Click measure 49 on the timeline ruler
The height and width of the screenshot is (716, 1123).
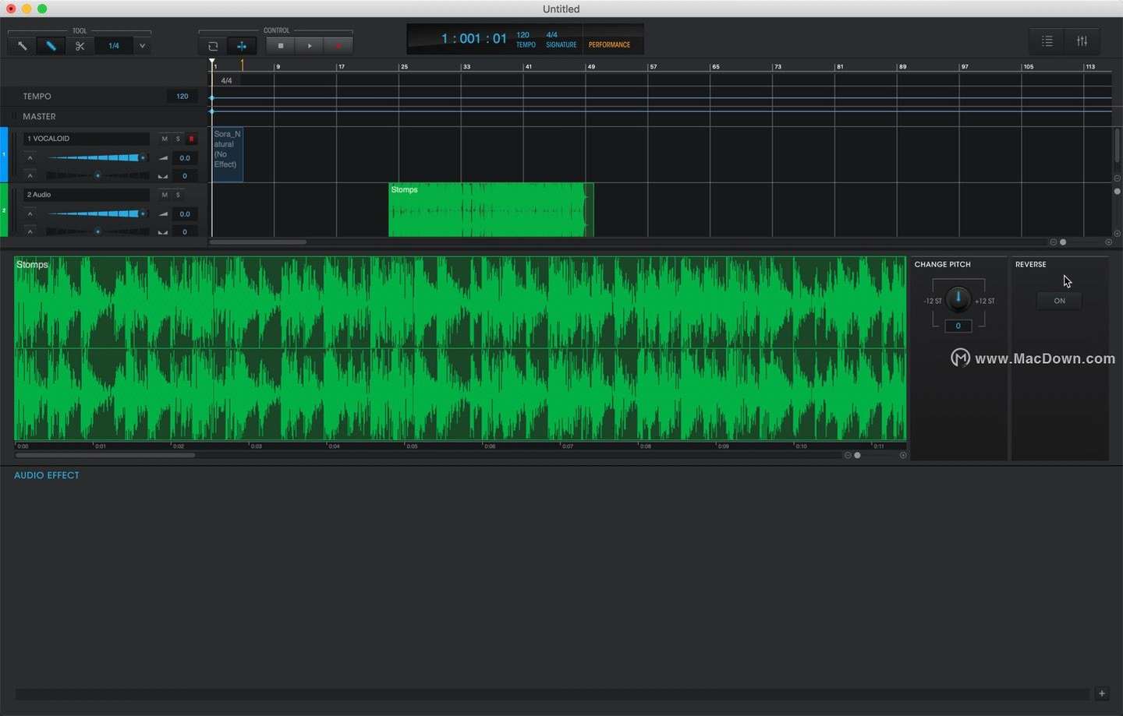(591, 66)
